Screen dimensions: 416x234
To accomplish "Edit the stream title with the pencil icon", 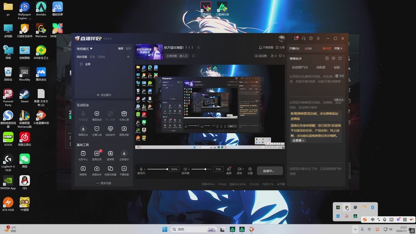I will point(199,47).
